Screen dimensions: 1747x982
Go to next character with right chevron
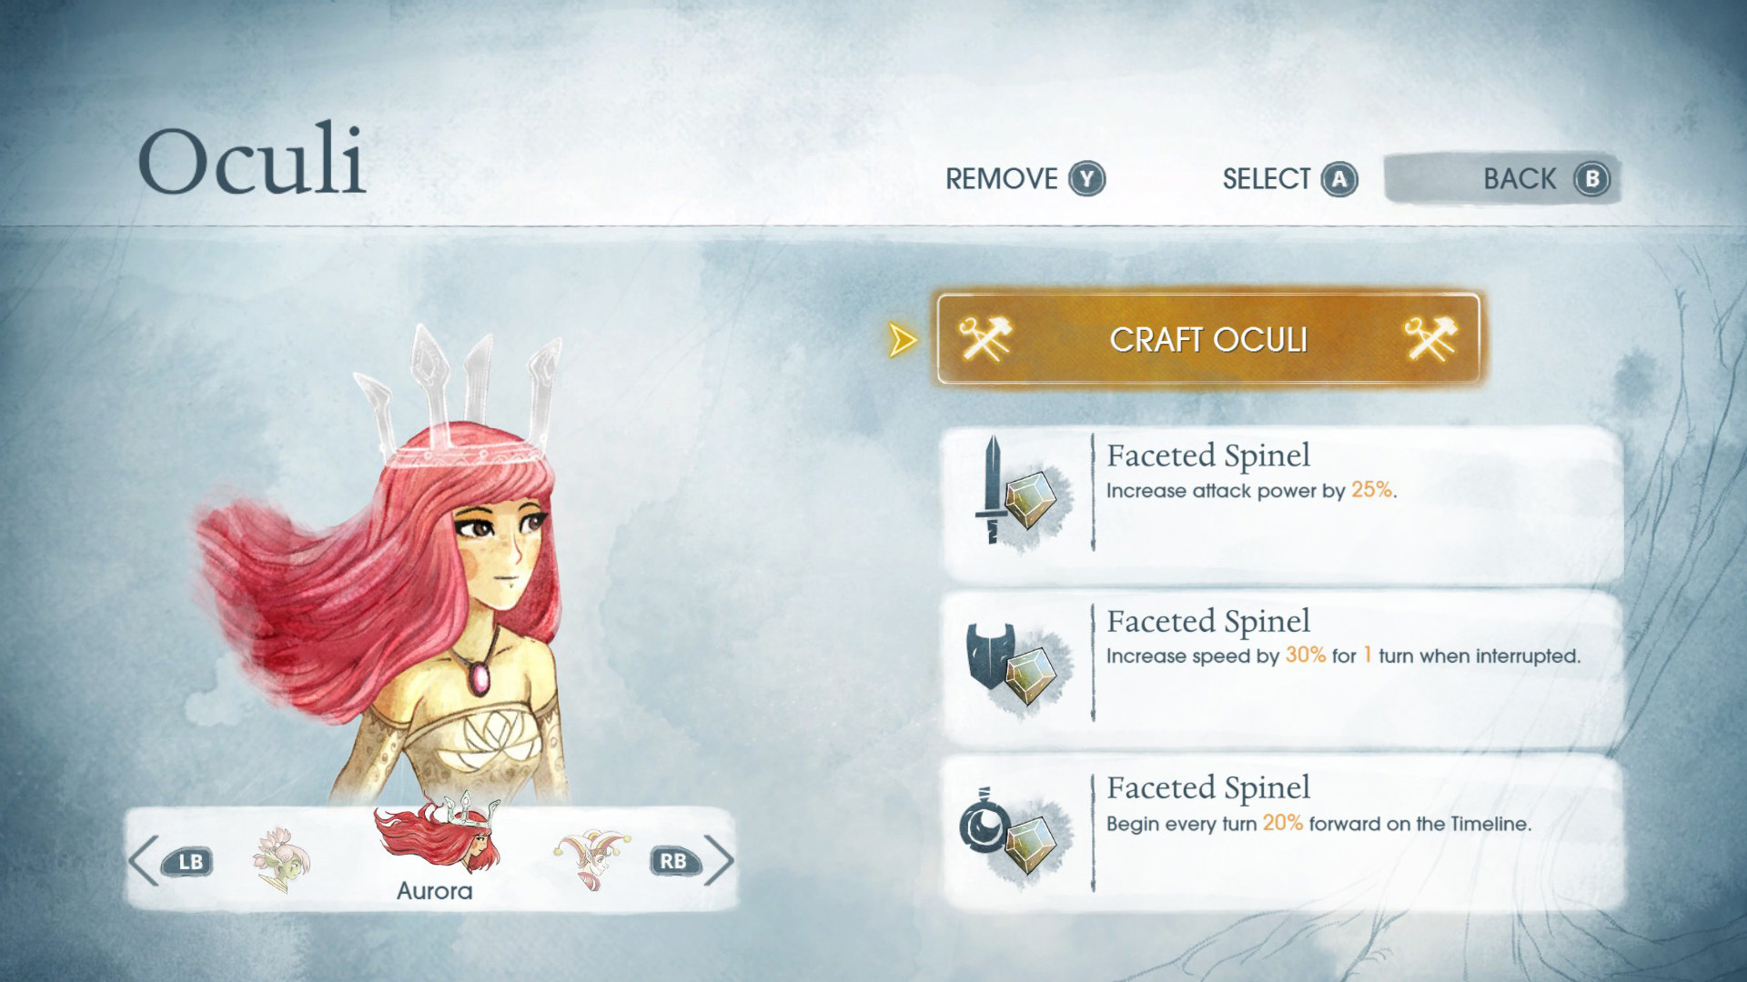coord(719,860)
